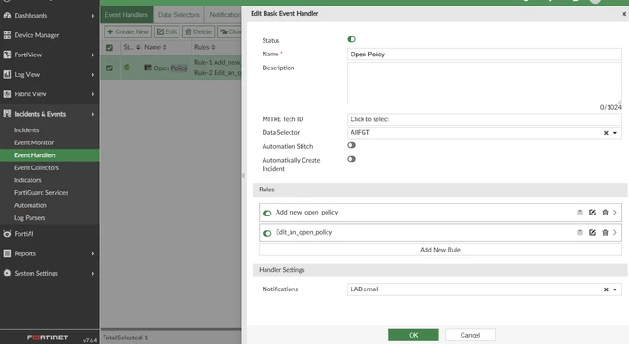
Task: Click the Reports sidebar icon
Action: 6,253
